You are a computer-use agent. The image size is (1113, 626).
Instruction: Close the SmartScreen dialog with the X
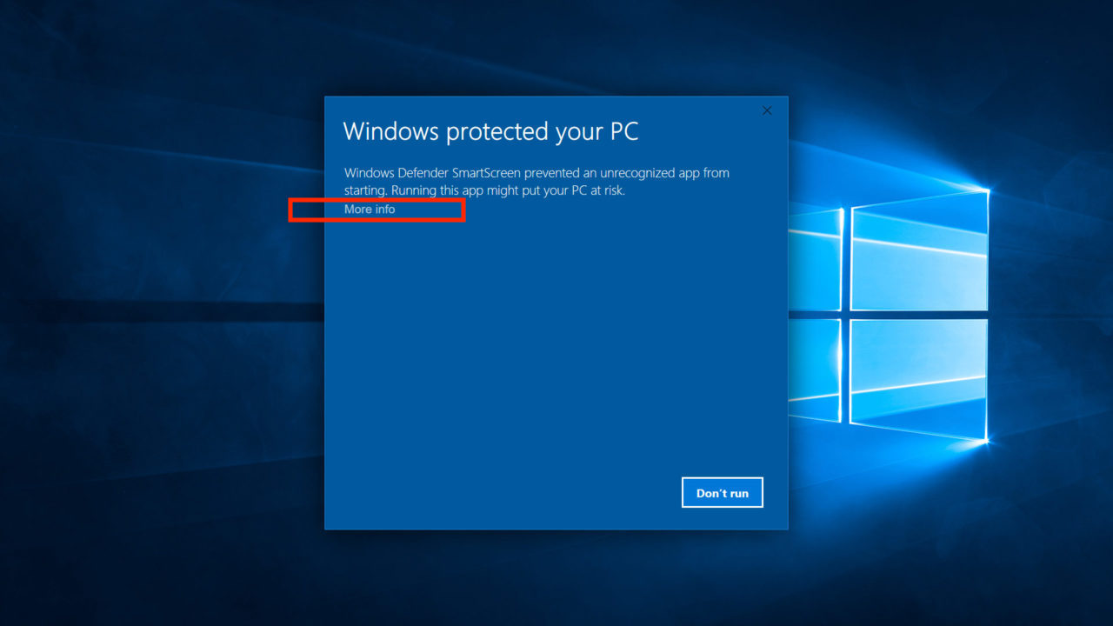click(767, 110)
